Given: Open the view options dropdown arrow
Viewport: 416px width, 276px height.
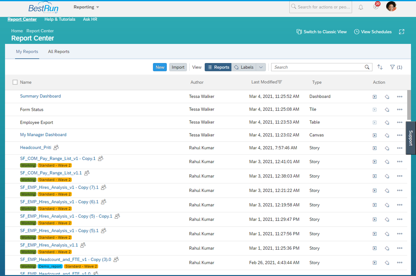Looking at the screenshot, I should 261,67.
